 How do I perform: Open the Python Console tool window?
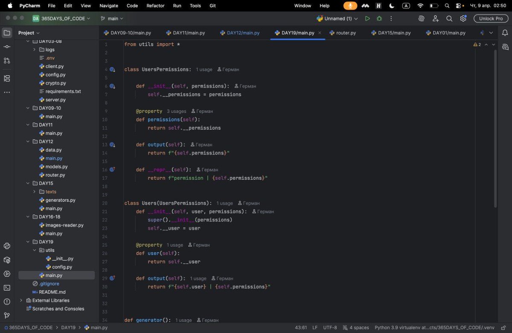(x=7, y=246)
